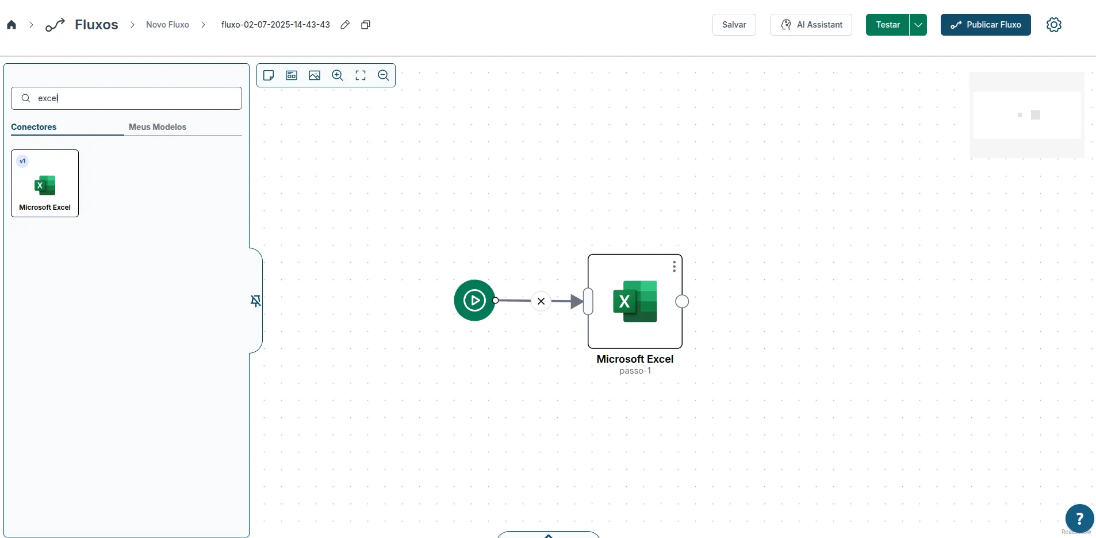The height and width of the screenshot is (538, 1096).
Task: Focus the connector search field
Action: pos(127,98)
